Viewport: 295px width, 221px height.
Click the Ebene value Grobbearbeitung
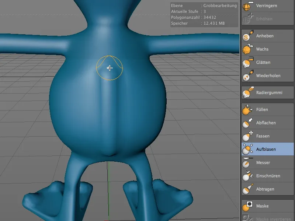[x=220, y=6]
